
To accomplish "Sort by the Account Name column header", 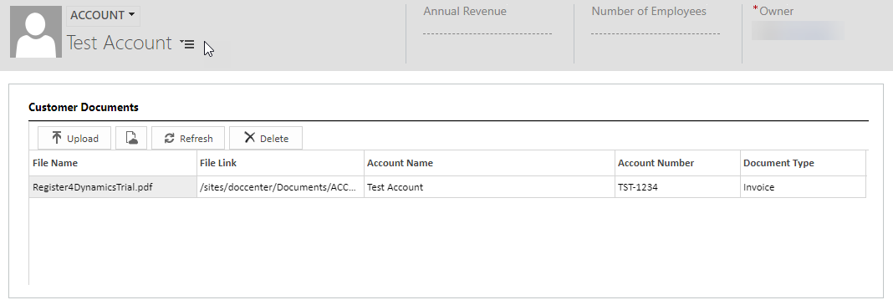I will tap(490, 163).
